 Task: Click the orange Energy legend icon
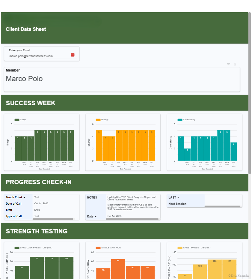click(x=98, y=119)
